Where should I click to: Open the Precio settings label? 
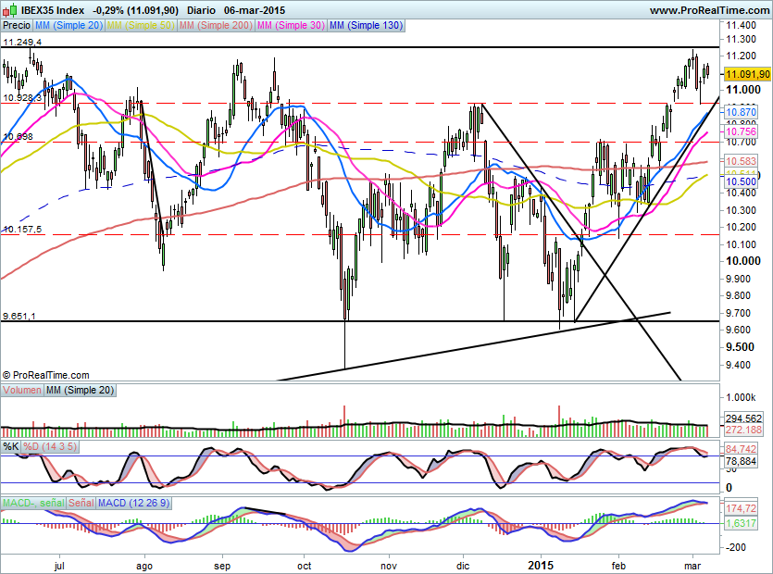tap(16, 25)
